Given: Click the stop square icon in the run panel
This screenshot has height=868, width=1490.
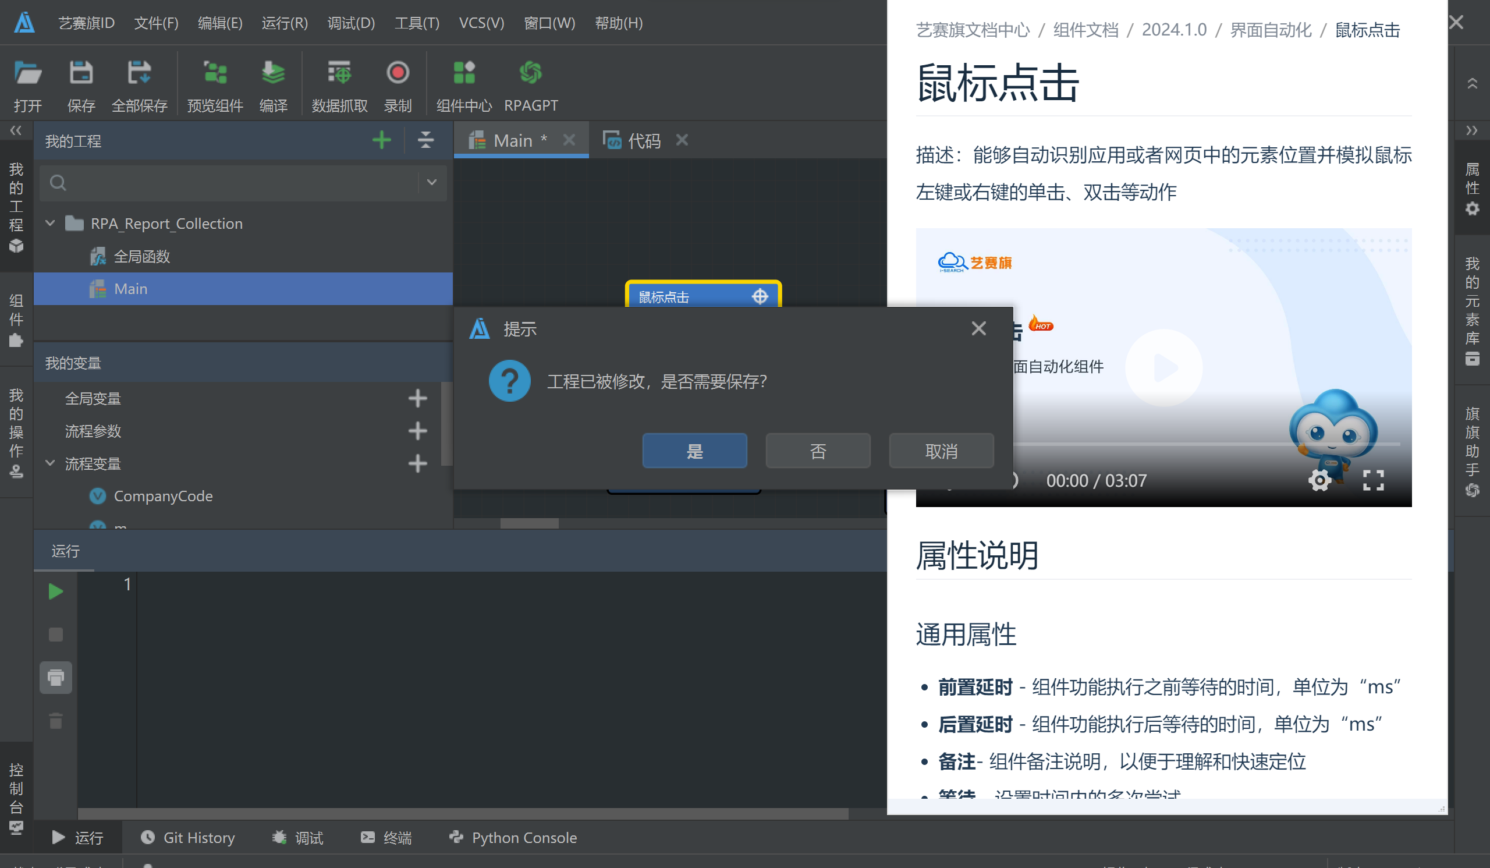Looking at the screenshot, I should (x=55, y=635).
